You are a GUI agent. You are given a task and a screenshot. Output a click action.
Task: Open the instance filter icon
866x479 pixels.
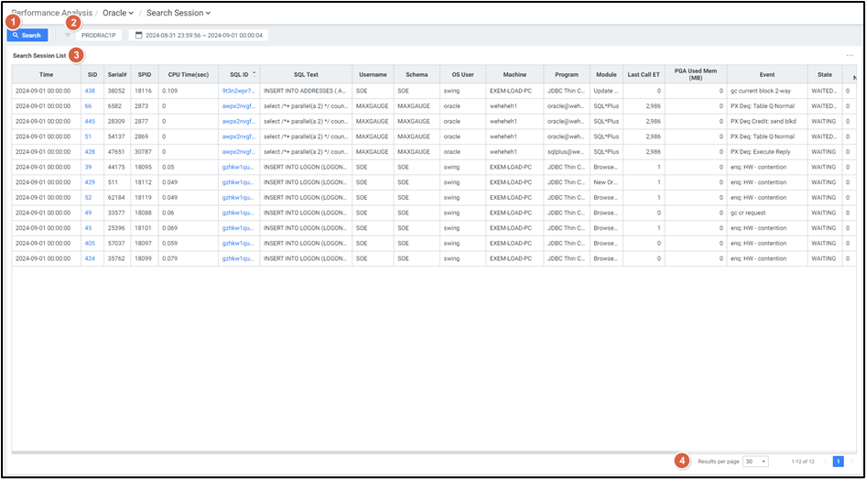pyautogui.click(x=68, y=35)
